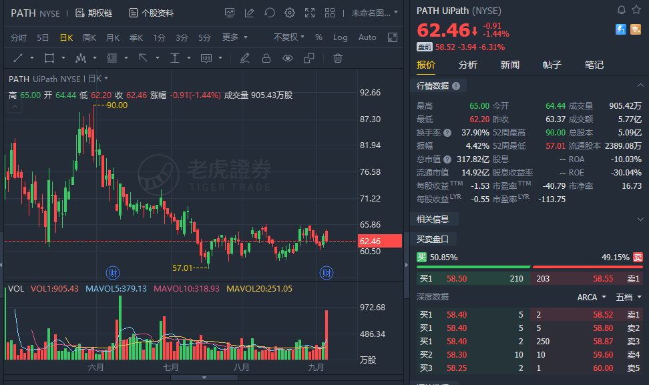Select the 1分 one-minute period
The width and height of the screenshot is (649, 385).
[159, 37]
